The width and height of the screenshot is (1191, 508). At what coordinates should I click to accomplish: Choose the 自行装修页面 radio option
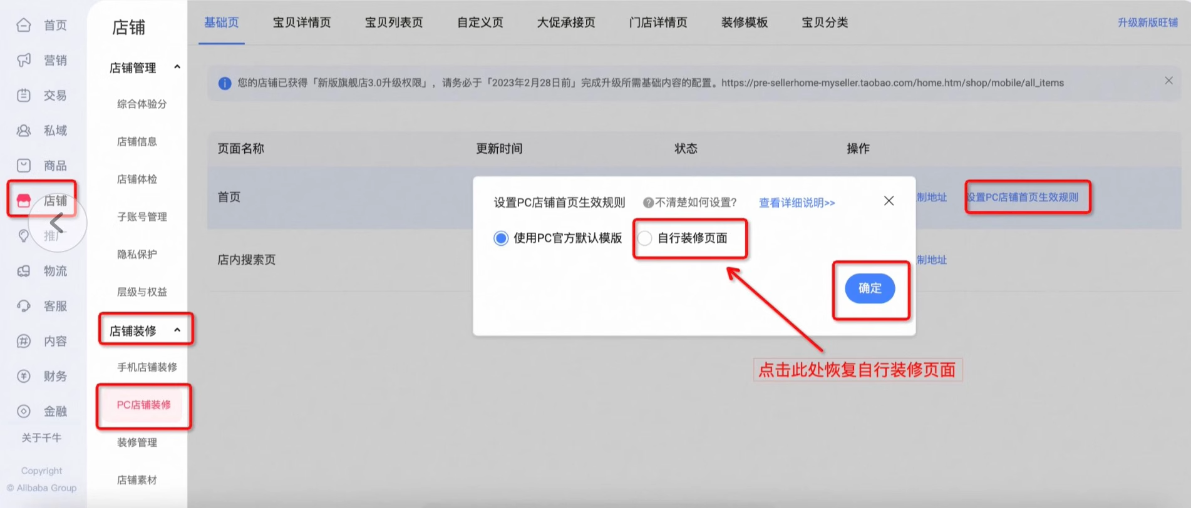(x=645, y=238)
